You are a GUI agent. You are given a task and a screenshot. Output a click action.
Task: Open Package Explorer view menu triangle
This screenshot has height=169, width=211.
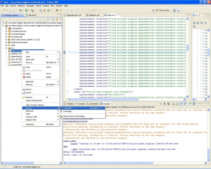(60, 19)
